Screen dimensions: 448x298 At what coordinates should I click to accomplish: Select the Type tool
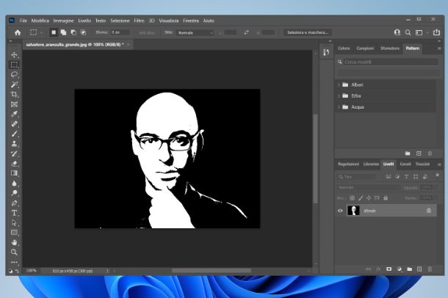[15, 213]
